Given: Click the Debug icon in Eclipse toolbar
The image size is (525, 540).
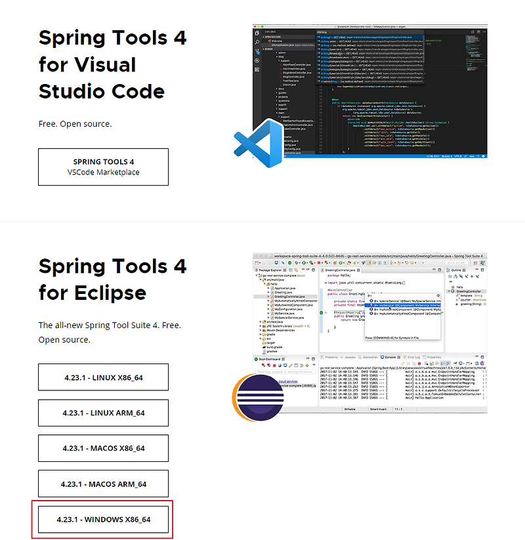Looking at the screenshot, I should (297, 262).
